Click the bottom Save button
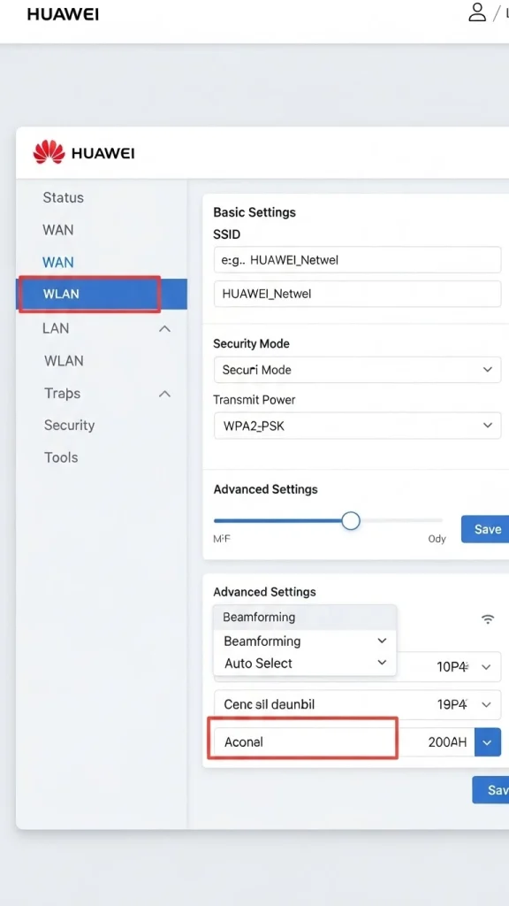Image resolution: width=509 pixels, height=906 pixels. pyautogui.click(x=491, y=790)
